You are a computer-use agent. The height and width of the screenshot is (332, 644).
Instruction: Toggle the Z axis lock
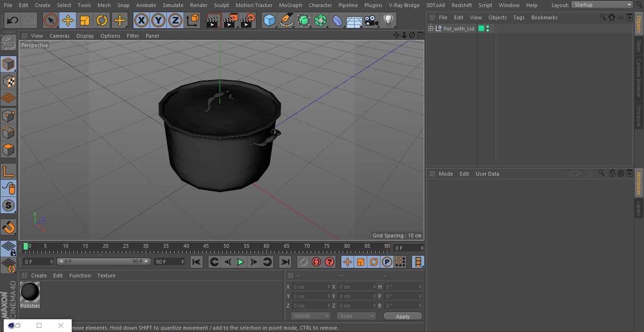175,21
